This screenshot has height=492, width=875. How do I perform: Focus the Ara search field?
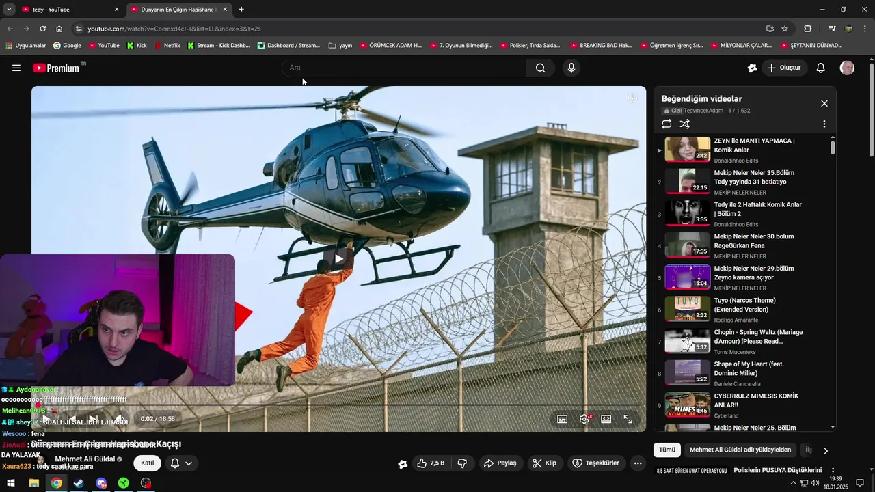pos(405,68)
